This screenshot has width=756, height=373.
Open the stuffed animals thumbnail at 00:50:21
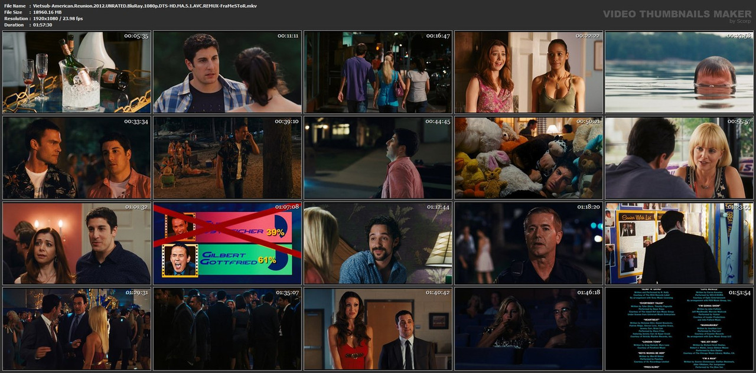pyautogui.click(x=529, y=158)
